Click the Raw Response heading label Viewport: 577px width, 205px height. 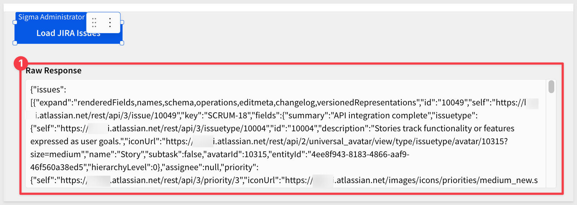[x=53, y=70]
